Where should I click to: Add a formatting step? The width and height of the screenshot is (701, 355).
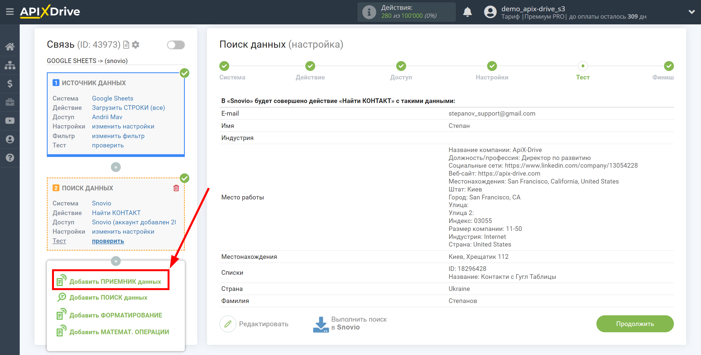(110, 315)
